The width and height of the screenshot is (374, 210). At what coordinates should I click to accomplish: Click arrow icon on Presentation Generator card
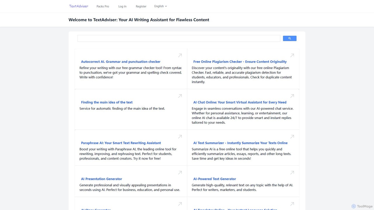click(180, 172)
